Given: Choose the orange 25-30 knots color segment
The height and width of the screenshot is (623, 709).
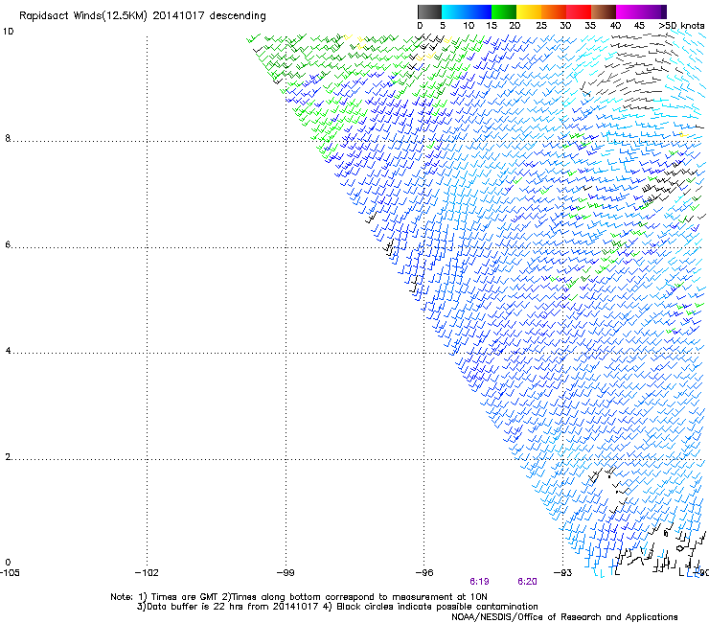Looking at the screenshot, I should click(554, 12).
